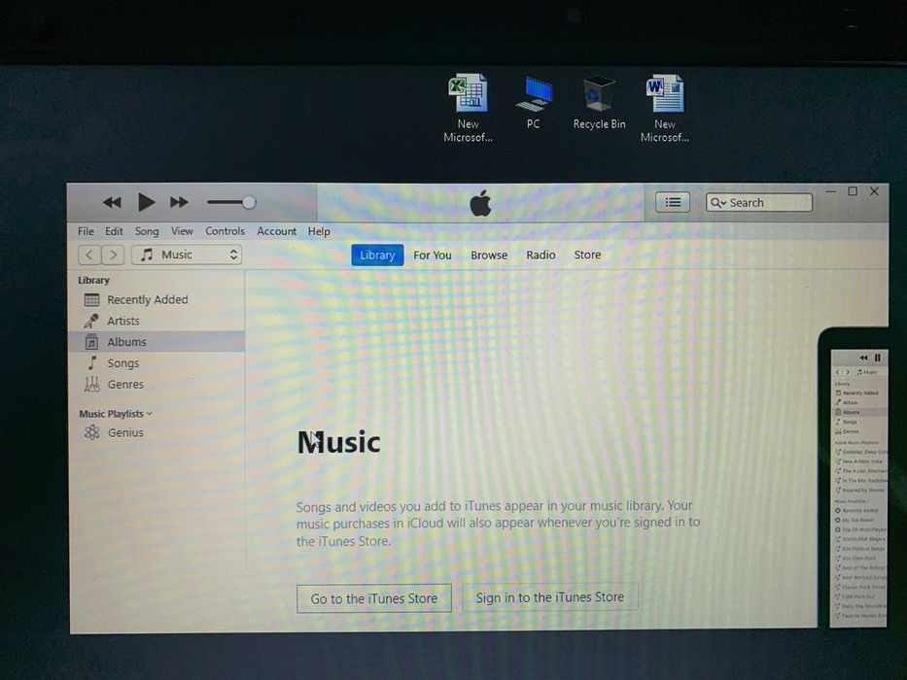Click the Genius atom icon

[x=92, y=432]
